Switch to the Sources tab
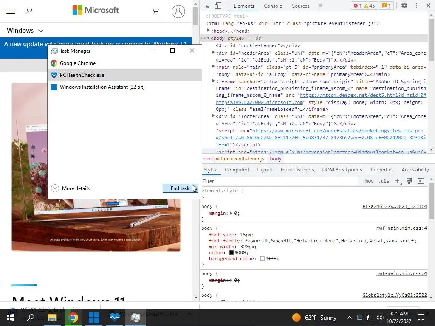 300,6
